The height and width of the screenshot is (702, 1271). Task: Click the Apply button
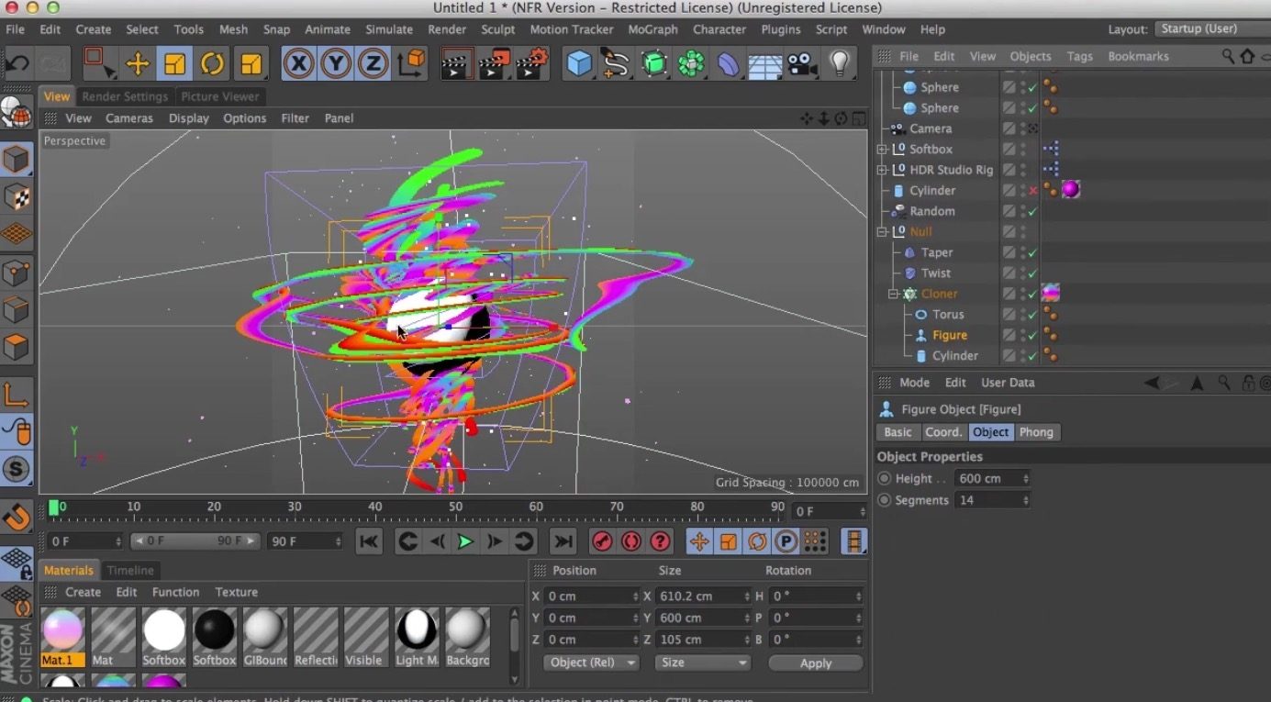[x=816, y=663]
